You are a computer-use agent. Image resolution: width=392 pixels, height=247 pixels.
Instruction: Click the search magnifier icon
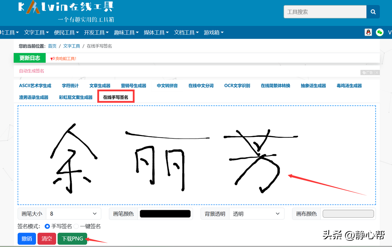[373, 11]
